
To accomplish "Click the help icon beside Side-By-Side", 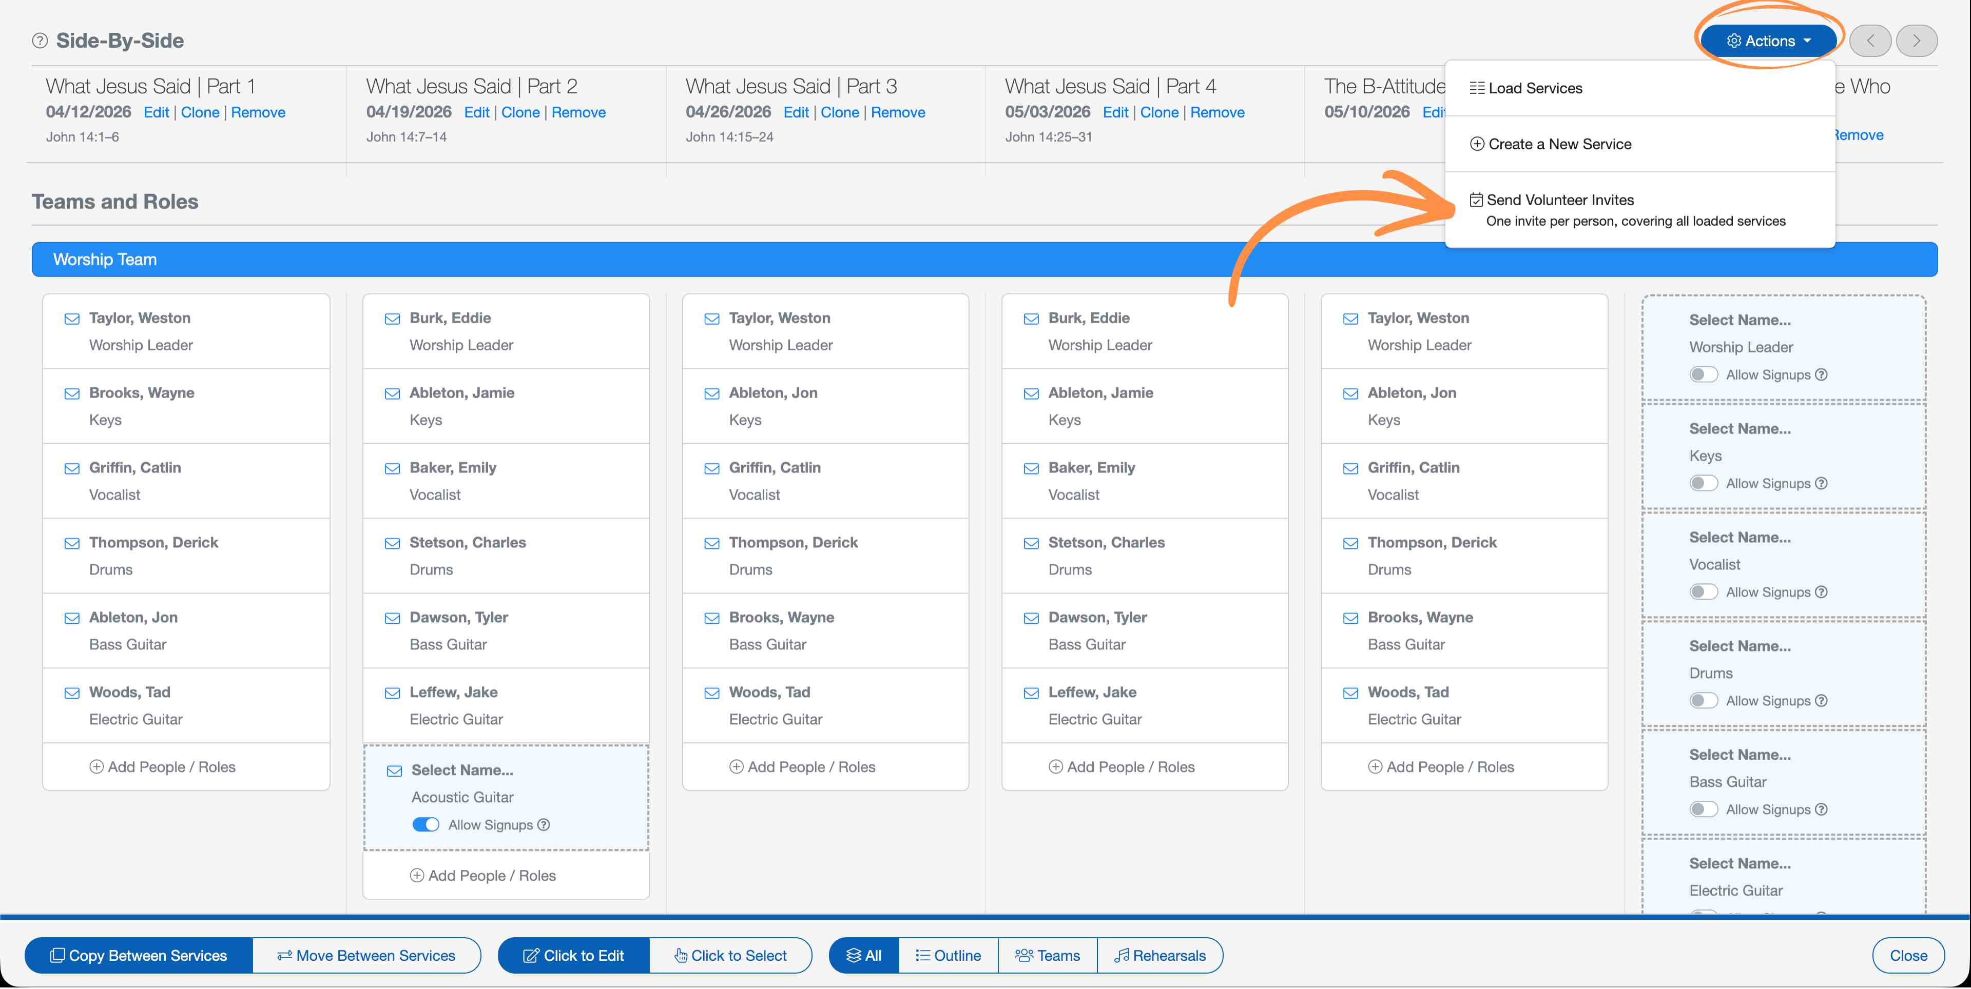I will pos(40,41).
